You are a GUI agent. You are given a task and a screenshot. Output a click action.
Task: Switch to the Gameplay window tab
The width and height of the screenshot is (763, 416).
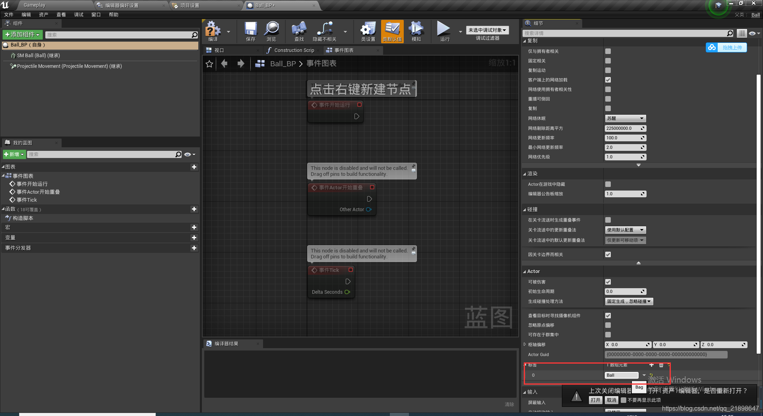[35, 5]
